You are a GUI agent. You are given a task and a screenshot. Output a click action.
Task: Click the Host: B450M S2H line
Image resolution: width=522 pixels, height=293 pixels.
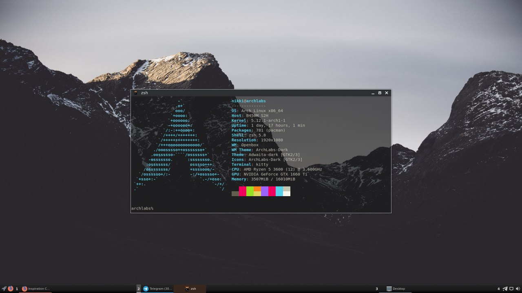coord(250,116)
